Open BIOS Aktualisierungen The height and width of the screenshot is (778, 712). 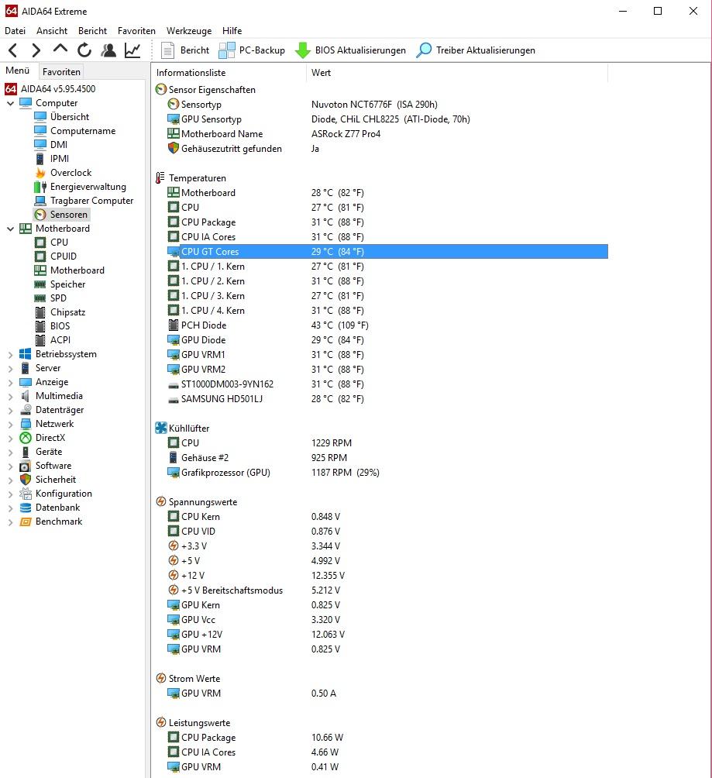point(350,50)
